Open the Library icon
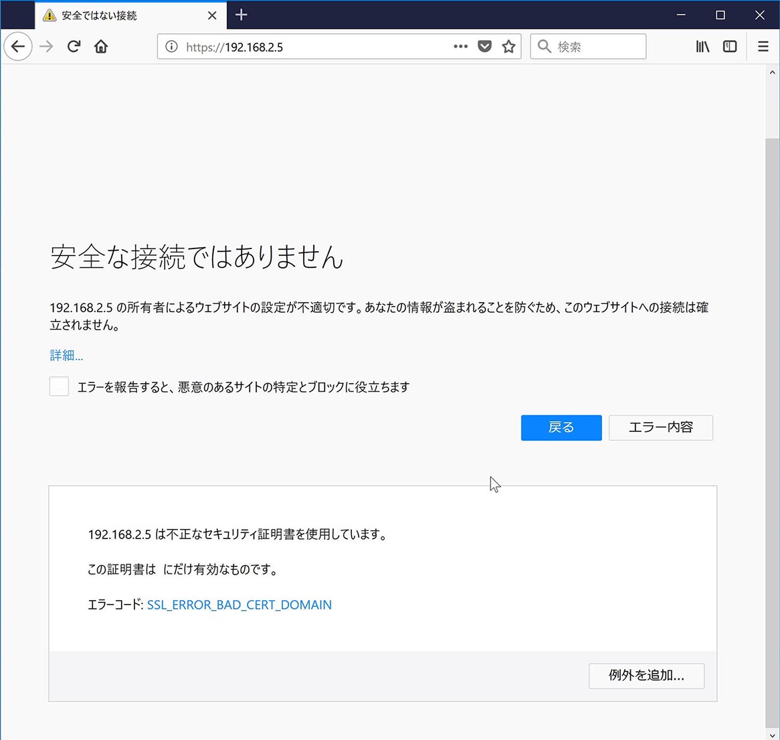Viewport: 780px width, 740px height. pos(702,47)
